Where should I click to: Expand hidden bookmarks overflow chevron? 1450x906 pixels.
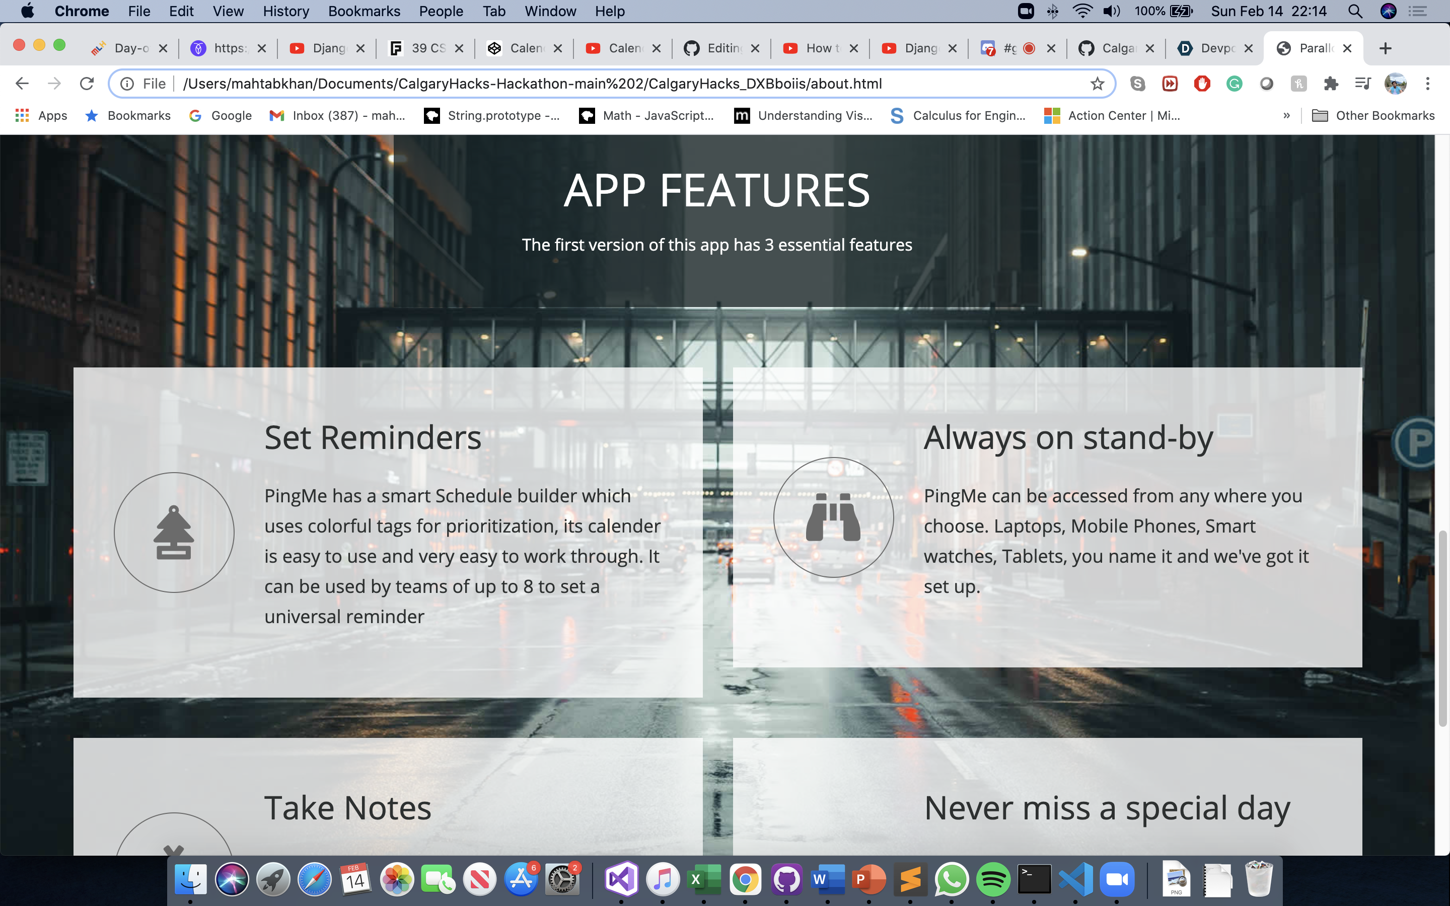tap(1286, 116)
